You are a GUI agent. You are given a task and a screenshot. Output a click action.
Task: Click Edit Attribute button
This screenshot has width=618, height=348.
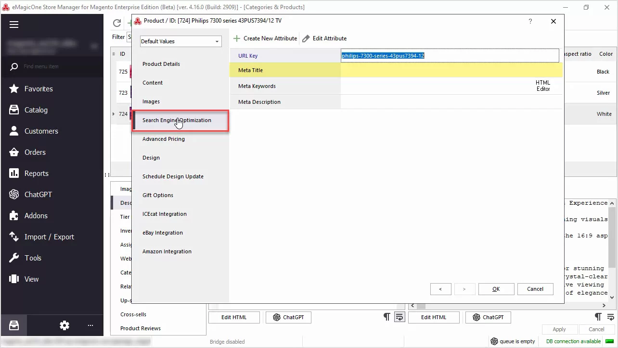point(324,38)
